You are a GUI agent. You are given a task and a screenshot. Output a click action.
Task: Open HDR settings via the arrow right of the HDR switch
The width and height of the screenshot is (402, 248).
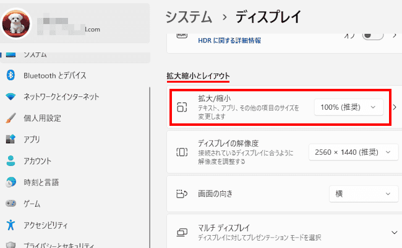(x=395, y=36)
